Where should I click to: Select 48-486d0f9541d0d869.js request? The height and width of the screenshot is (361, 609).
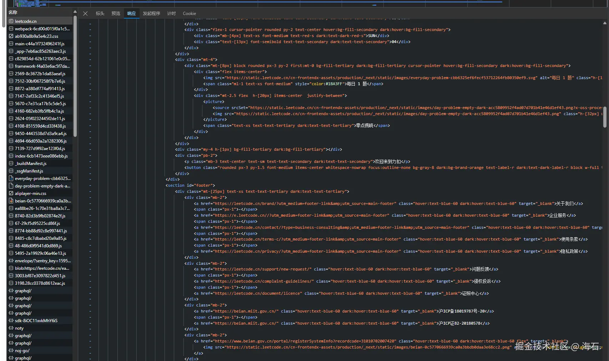40,246
